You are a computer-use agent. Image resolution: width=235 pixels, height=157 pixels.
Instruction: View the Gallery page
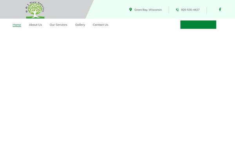[80, 25]
